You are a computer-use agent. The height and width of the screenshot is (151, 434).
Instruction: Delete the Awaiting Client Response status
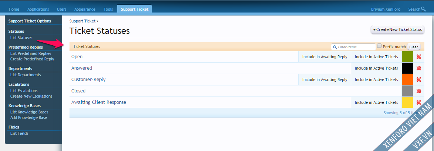click(x=419, y=102)
